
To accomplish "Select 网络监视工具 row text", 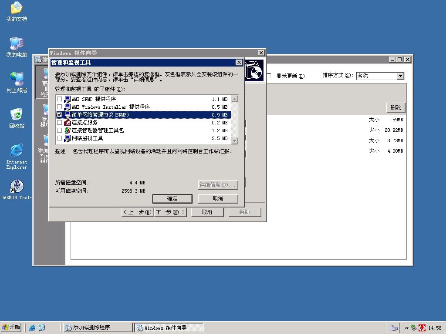I will pyautogui.click(x=87, y=138).
